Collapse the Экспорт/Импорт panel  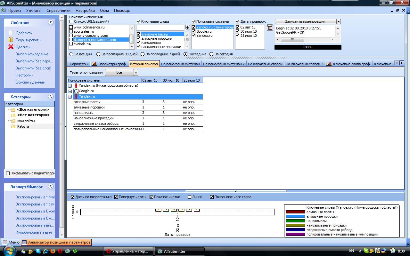tap(51, 186)
